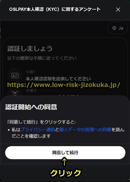
Task: Click the 認証開始への同意 heading
Action: 31,107
